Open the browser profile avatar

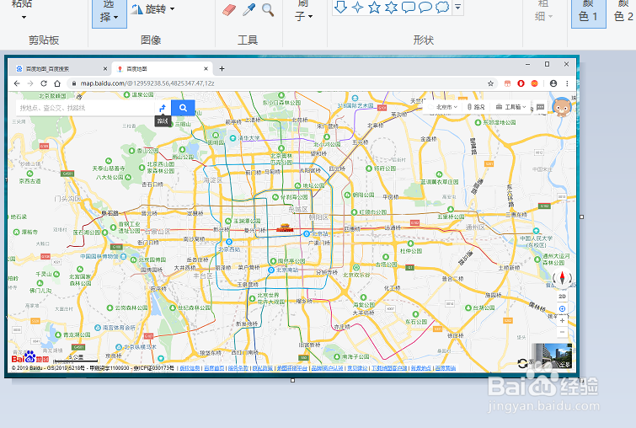(553, 83)
